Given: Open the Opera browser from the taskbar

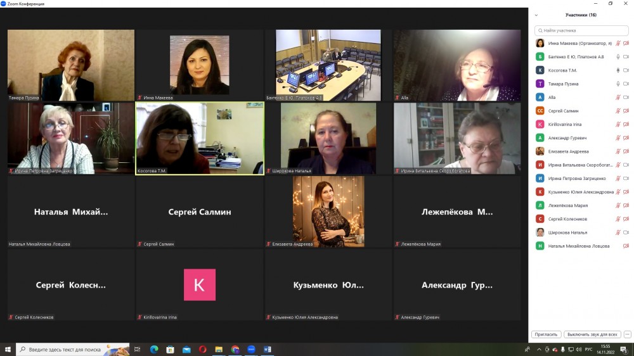Looking at the screenshot, I should pos(203,349).
